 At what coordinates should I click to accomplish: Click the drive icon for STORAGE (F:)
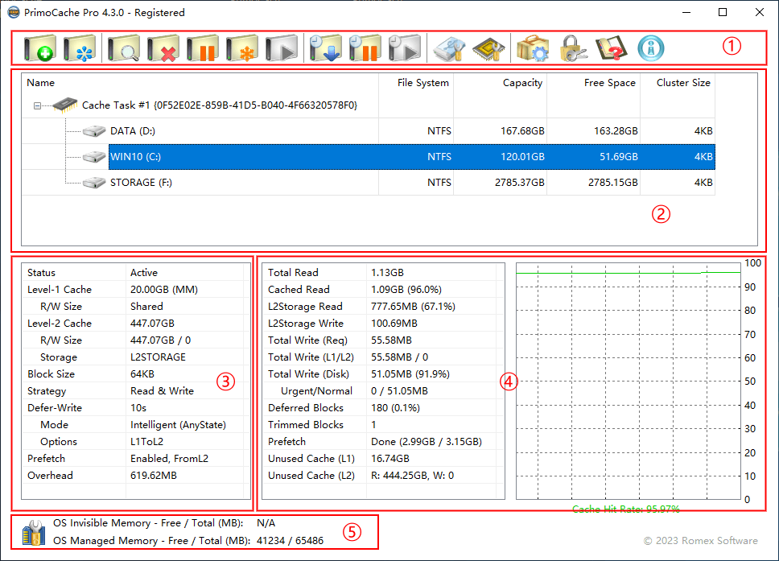pyautogui.click(x=94, y=183)
